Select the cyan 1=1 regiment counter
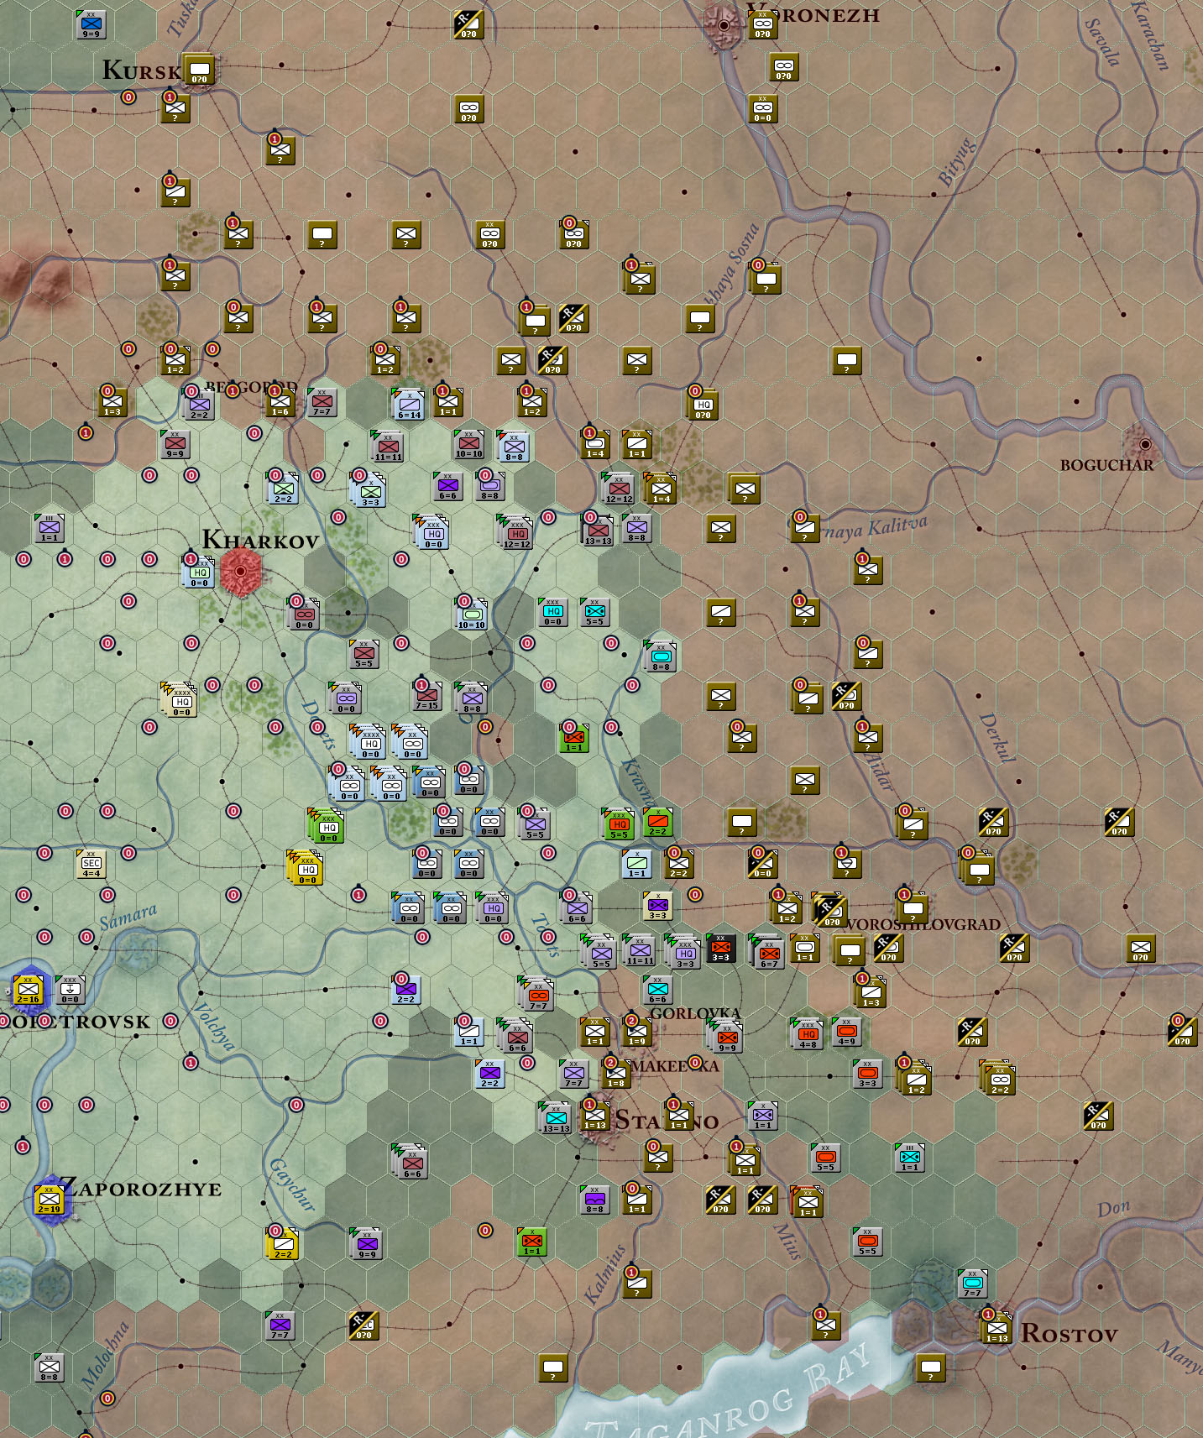The image size is (1203, 1438). click(910, 1158)
